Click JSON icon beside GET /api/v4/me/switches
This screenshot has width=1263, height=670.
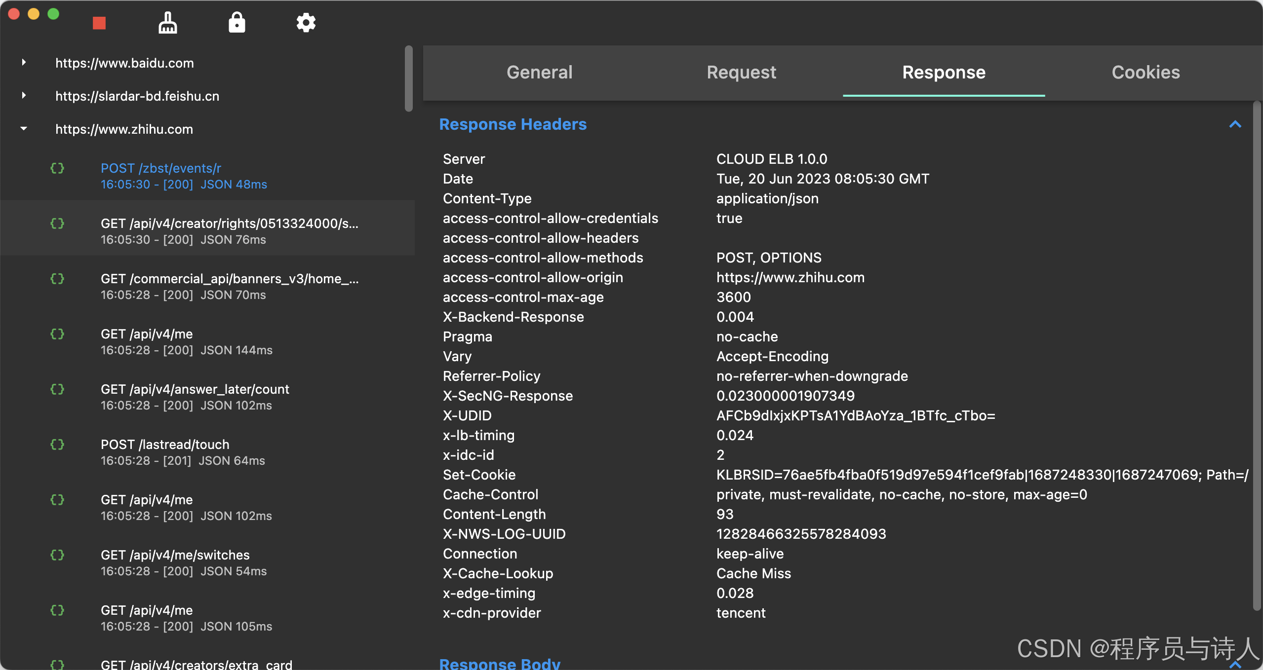coord(57,555)
